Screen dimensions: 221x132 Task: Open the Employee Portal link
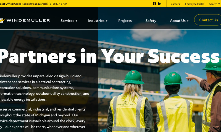coord(194,4)
